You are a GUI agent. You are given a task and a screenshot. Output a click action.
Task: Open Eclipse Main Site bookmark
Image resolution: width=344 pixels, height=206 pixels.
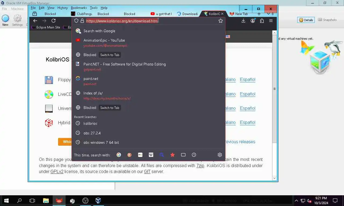tap(46, 27)
